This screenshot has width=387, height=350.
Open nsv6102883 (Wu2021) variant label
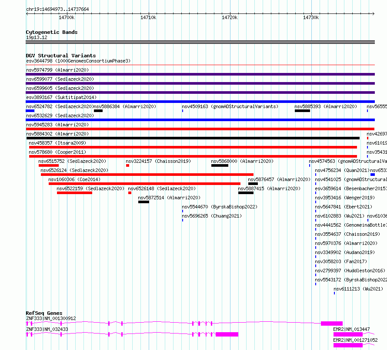point(340,216)
